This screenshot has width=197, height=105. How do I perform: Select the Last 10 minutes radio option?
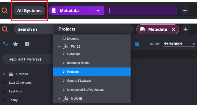point(4,83)
